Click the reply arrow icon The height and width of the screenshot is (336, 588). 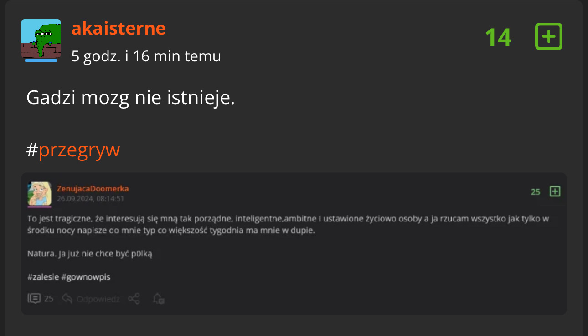coord(67,299)
